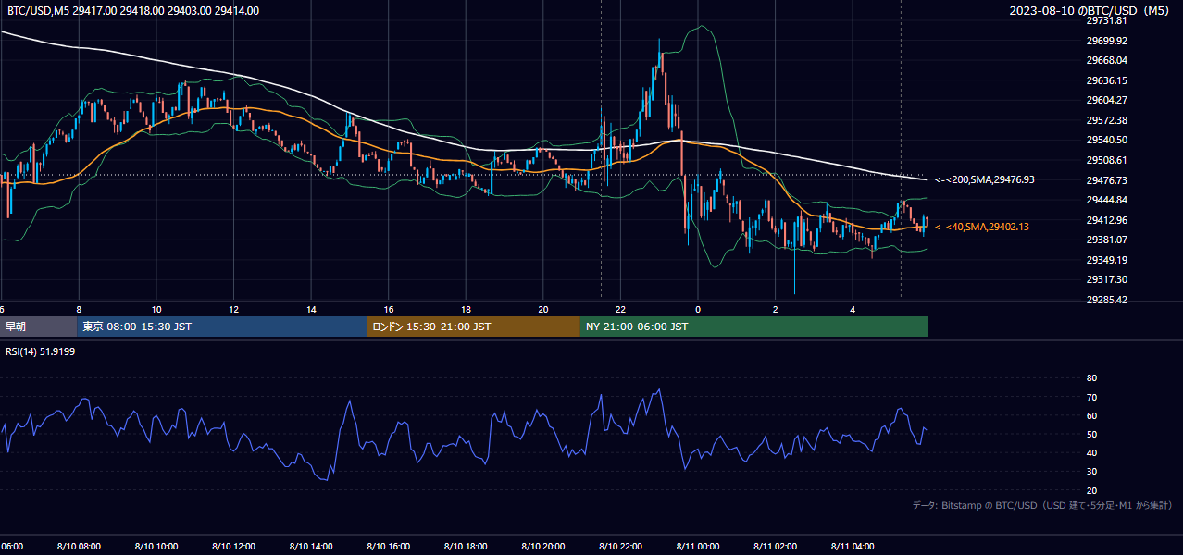Click RSI scale value 50
Image resolution: width=1183 pixels, height=555 pixels.
[x=1091, y=434]
